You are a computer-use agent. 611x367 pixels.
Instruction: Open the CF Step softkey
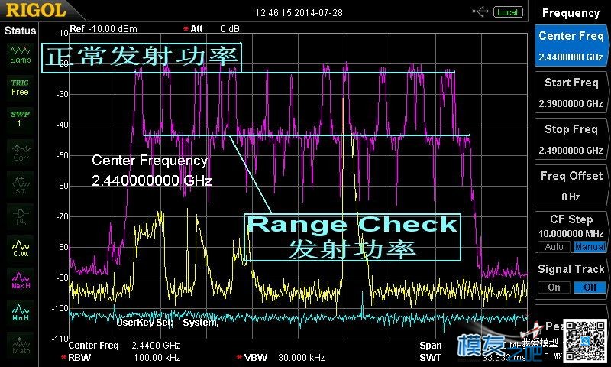(x=571, y=232)
